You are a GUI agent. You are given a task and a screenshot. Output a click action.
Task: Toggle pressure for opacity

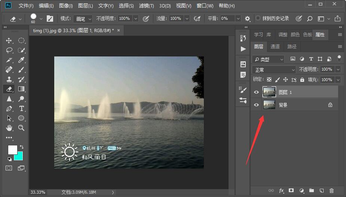(x=146, y=19)
